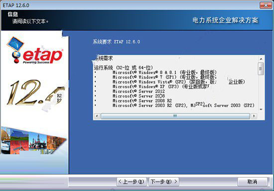Click the '请阅读以下文本。' instruction text

click(30, 21)
